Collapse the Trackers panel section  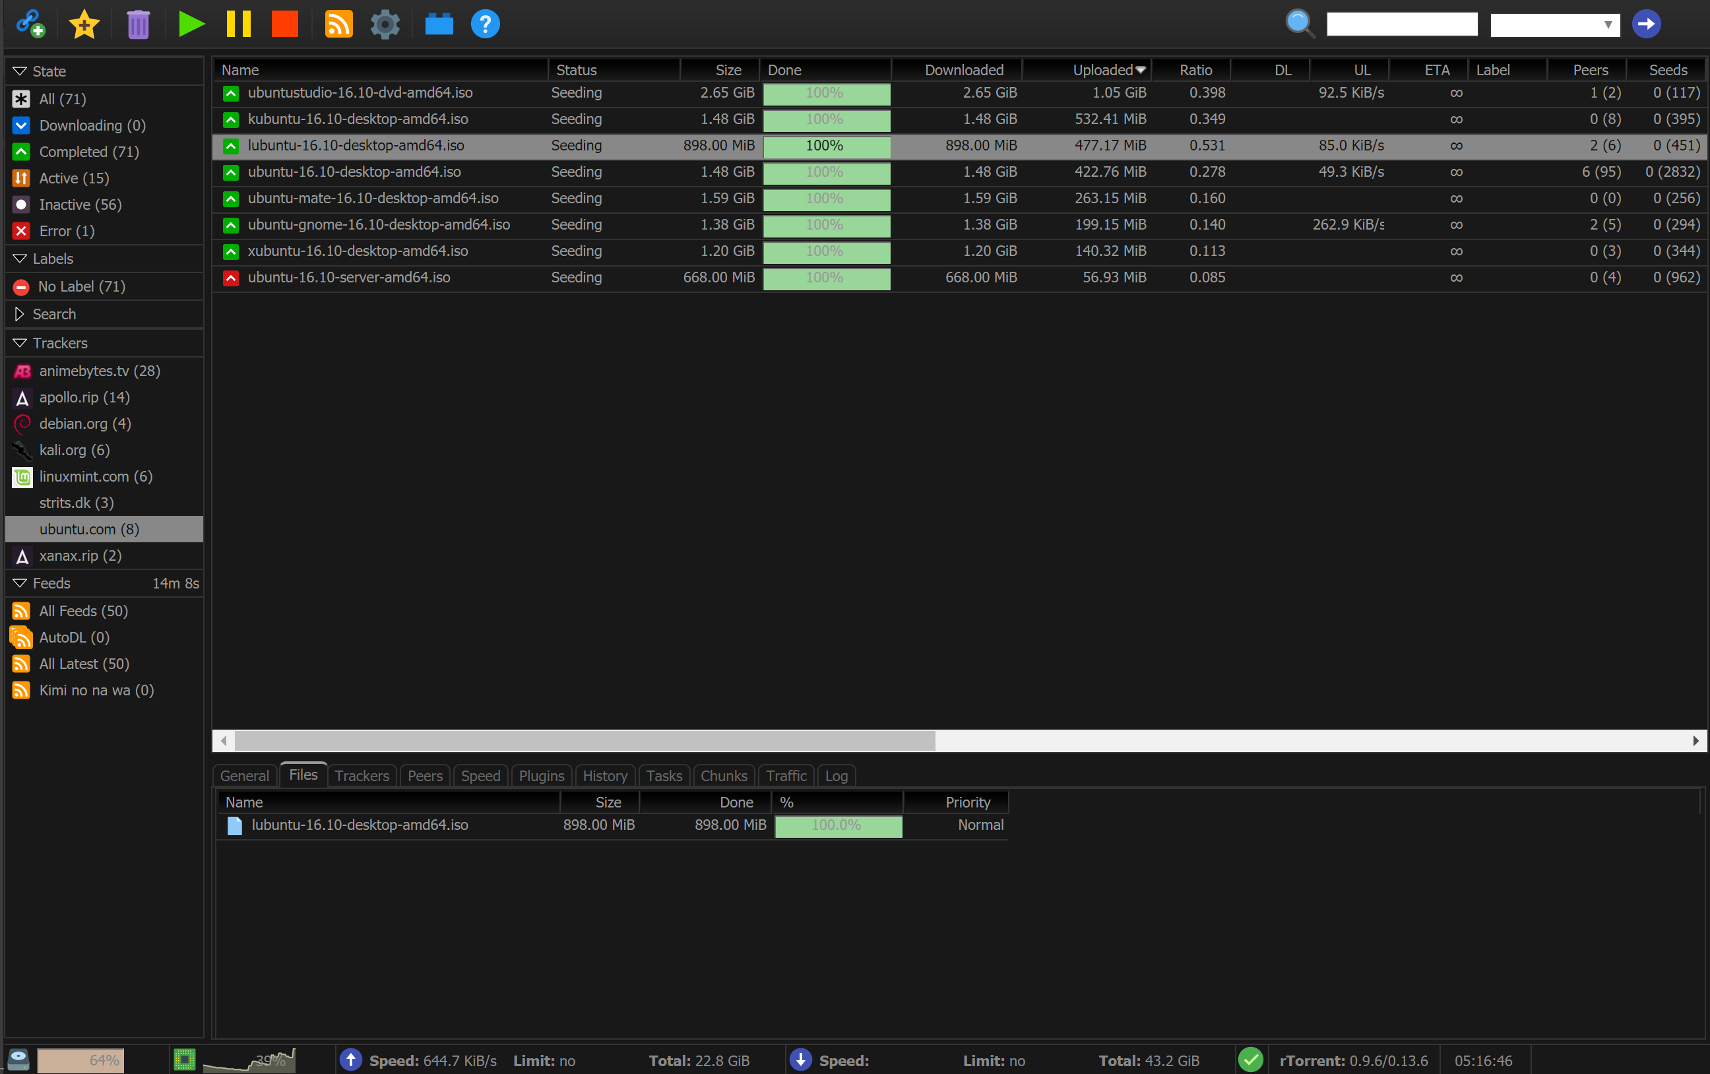(20, 343)
